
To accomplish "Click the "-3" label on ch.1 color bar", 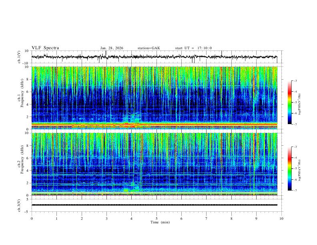I will 295,80.
